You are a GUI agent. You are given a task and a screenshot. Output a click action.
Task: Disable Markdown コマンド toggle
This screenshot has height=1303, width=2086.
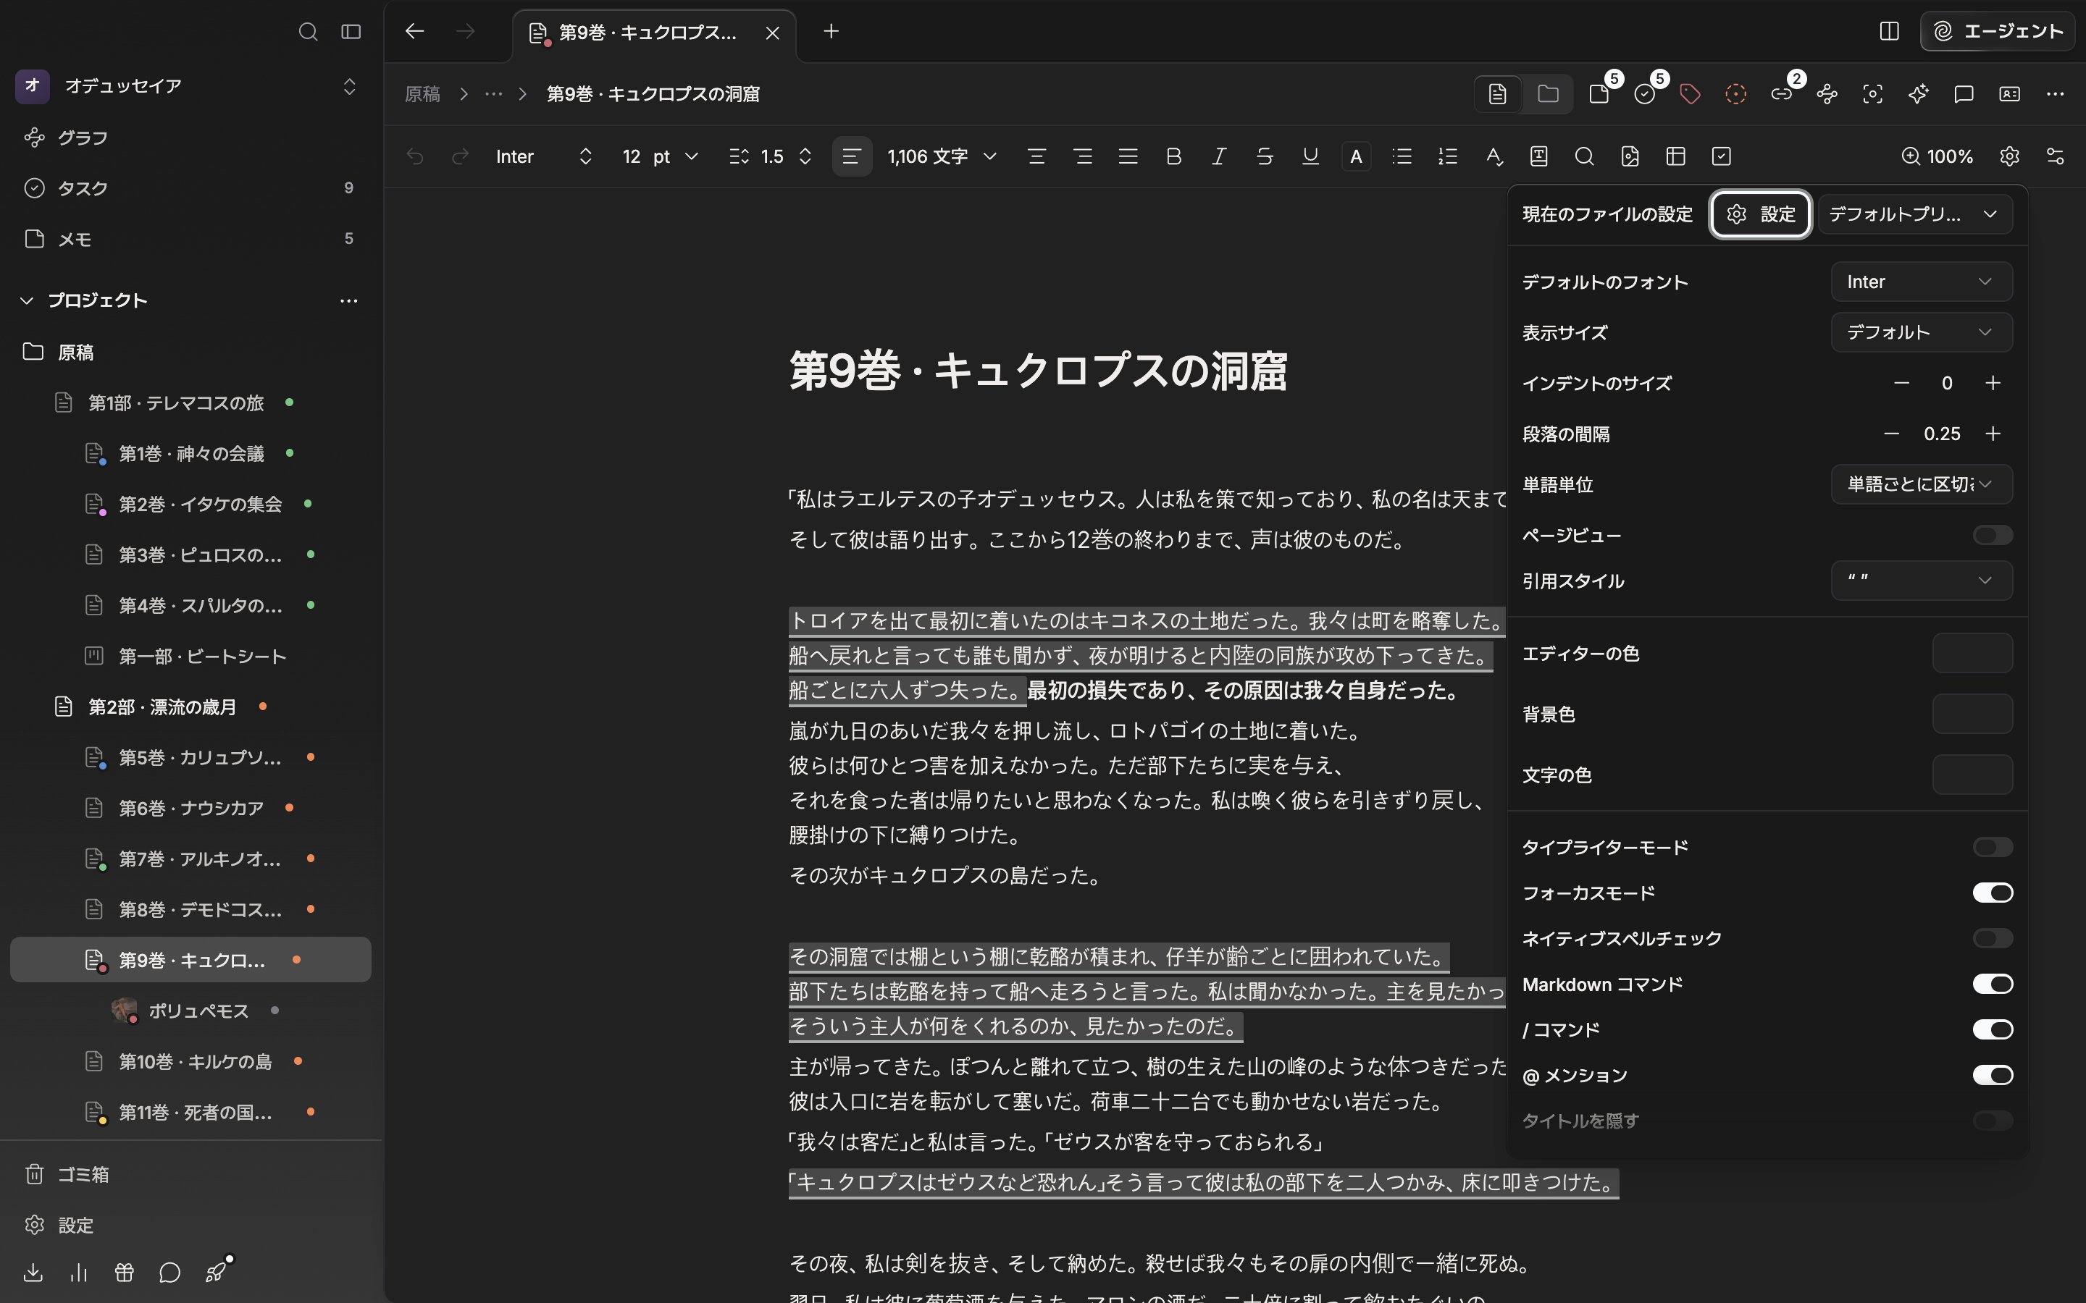click(1992, 984)
